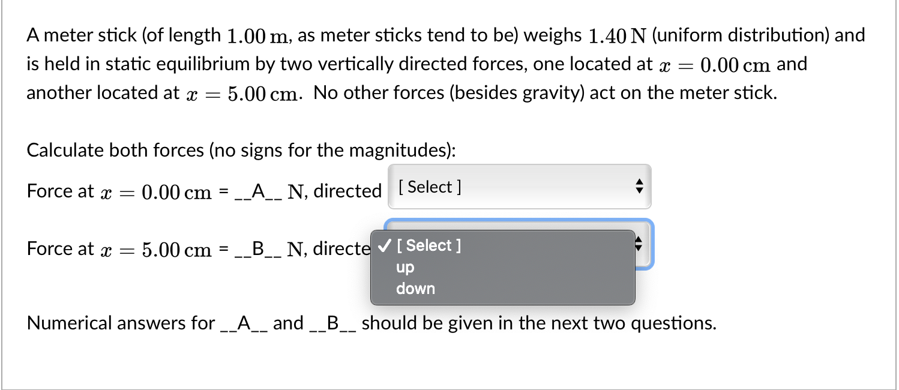The height and width of the screenshot is (390, 899).
Task: Click the downward arrow on the second select control
Action: click(x=640, y=248)
